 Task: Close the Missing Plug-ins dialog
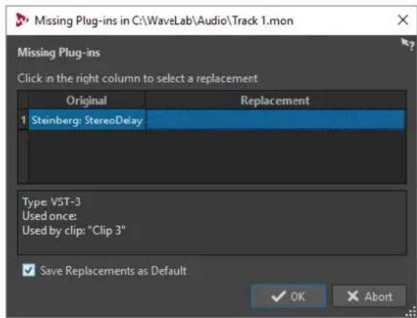tap(402, 20)
